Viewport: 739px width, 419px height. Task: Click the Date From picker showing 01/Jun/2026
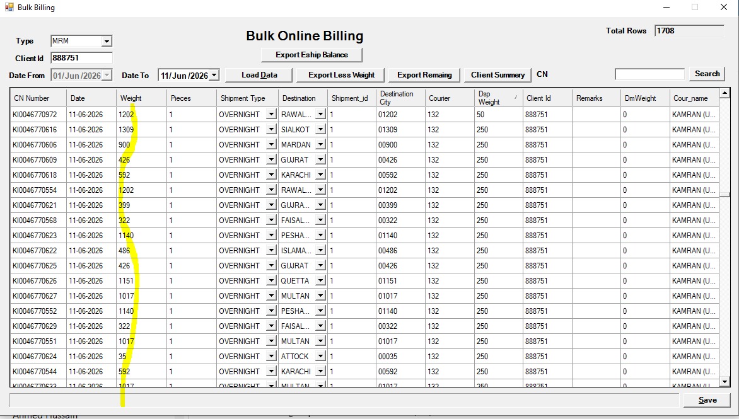click(81, 76)
